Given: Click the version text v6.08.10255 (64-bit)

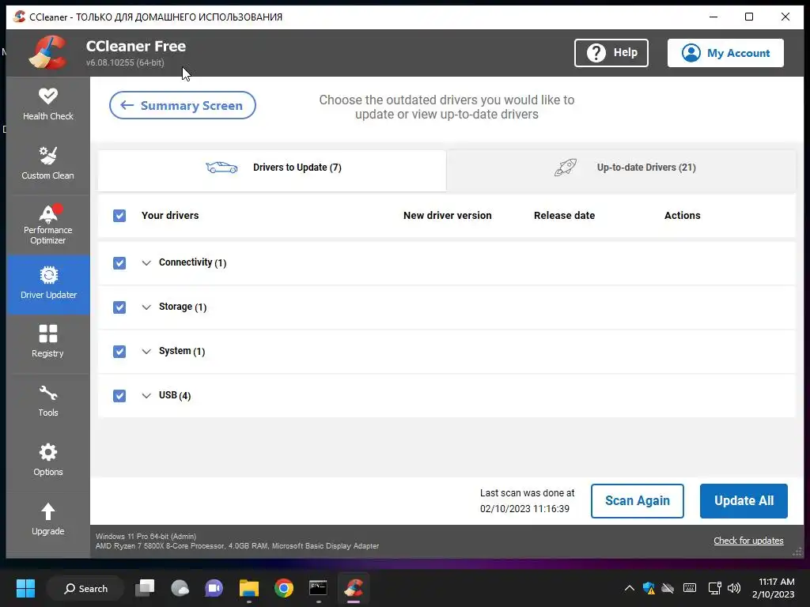Looking at the screenshot, I should pyautogui.click(x=125, y=62).
